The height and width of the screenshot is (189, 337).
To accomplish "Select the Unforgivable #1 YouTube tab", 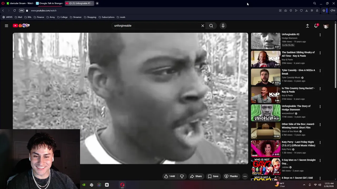I will point(79,3).
